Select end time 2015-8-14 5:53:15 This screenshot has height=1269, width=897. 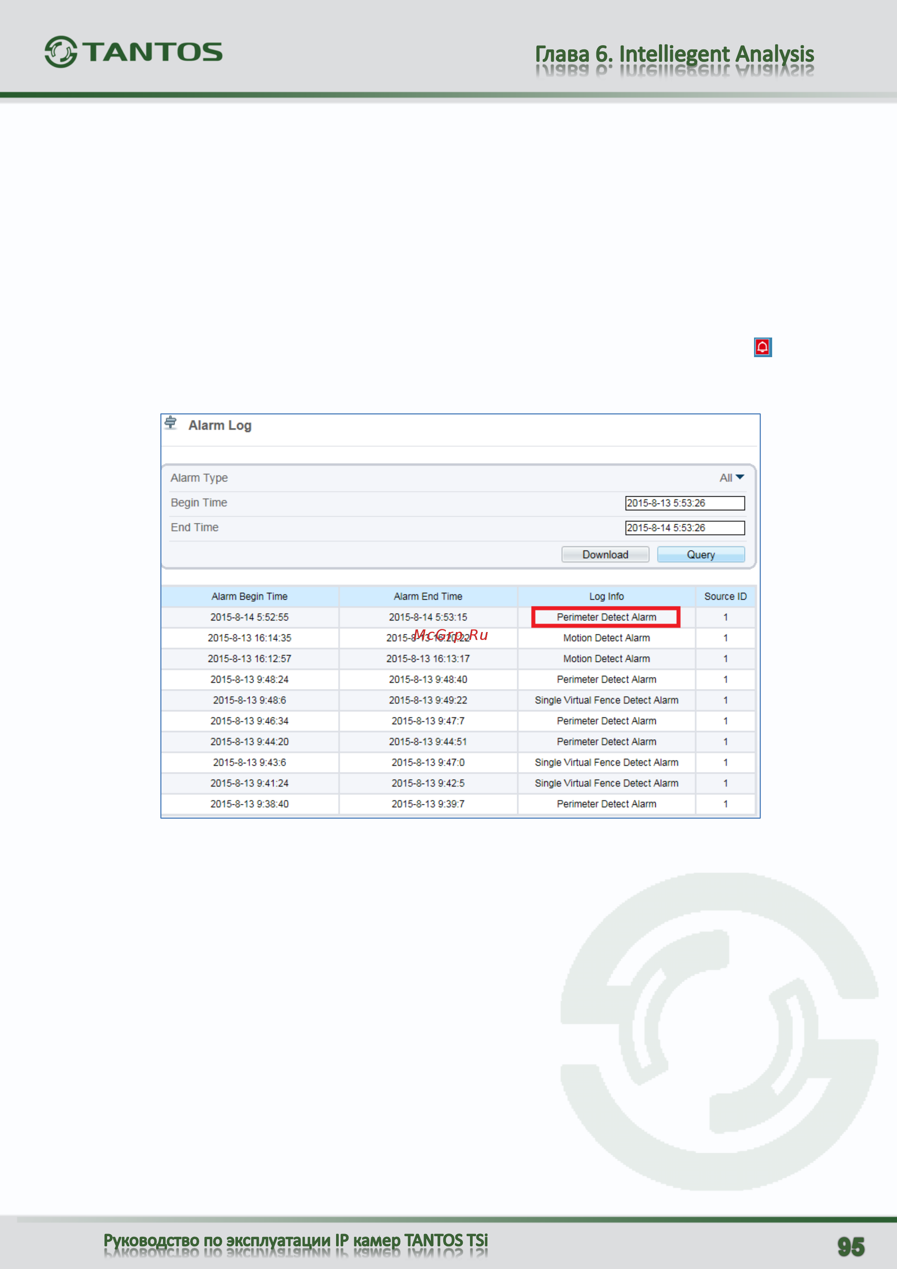428,617
